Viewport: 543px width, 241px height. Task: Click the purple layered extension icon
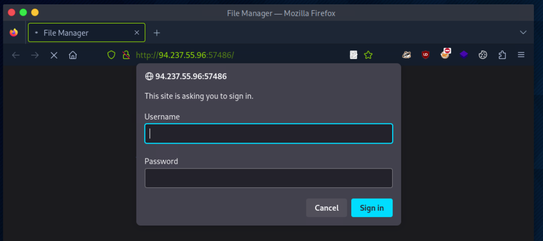[464, 55]
